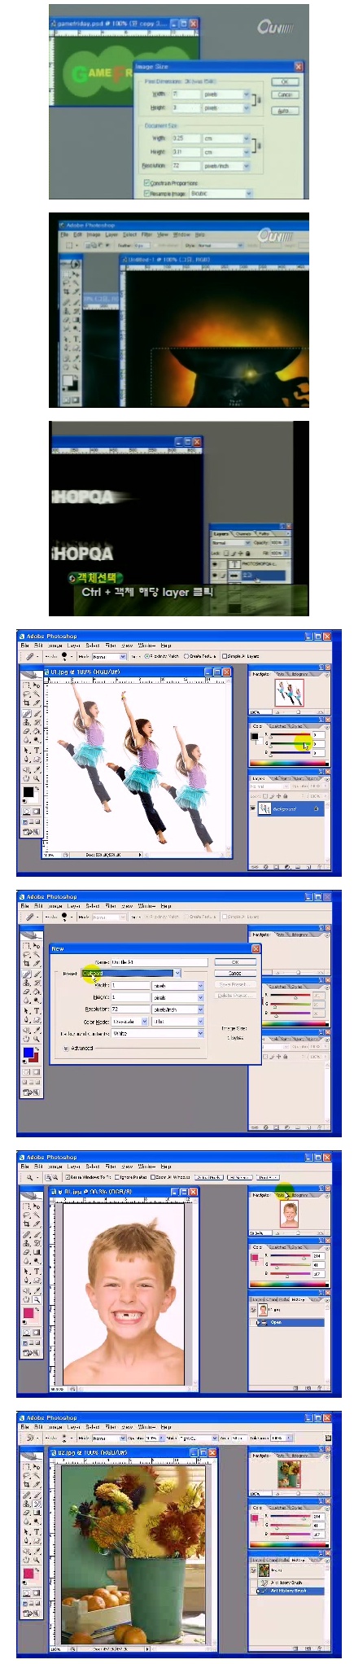The image size is (354, 1664).
Task: Click Cancel in the New document dialog
Action: (235, 973)
